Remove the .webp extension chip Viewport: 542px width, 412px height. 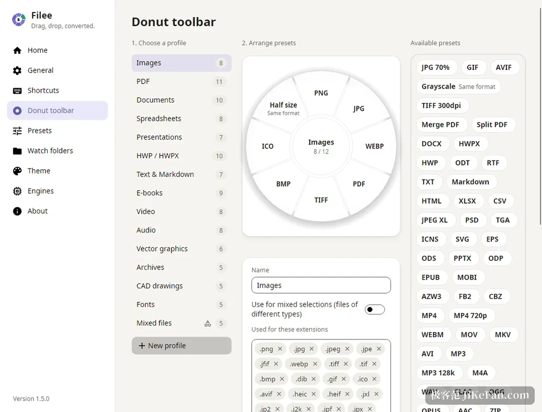tap(315, 364)
